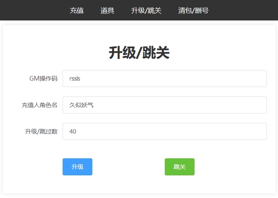Screen dimensions: 278x198
Task: Click the GM操作码 input field
Action: [165, 79]
